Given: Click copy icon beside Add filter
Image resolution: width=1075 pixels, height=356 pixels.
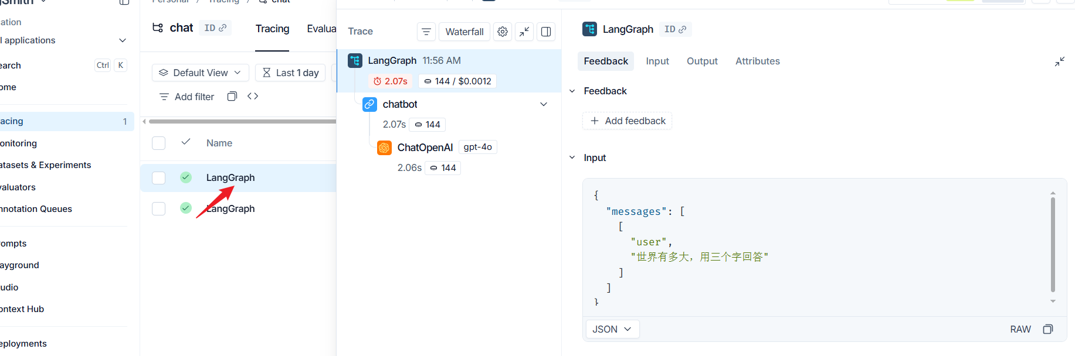Looking at the screenshot, I should tap(232, 96).
